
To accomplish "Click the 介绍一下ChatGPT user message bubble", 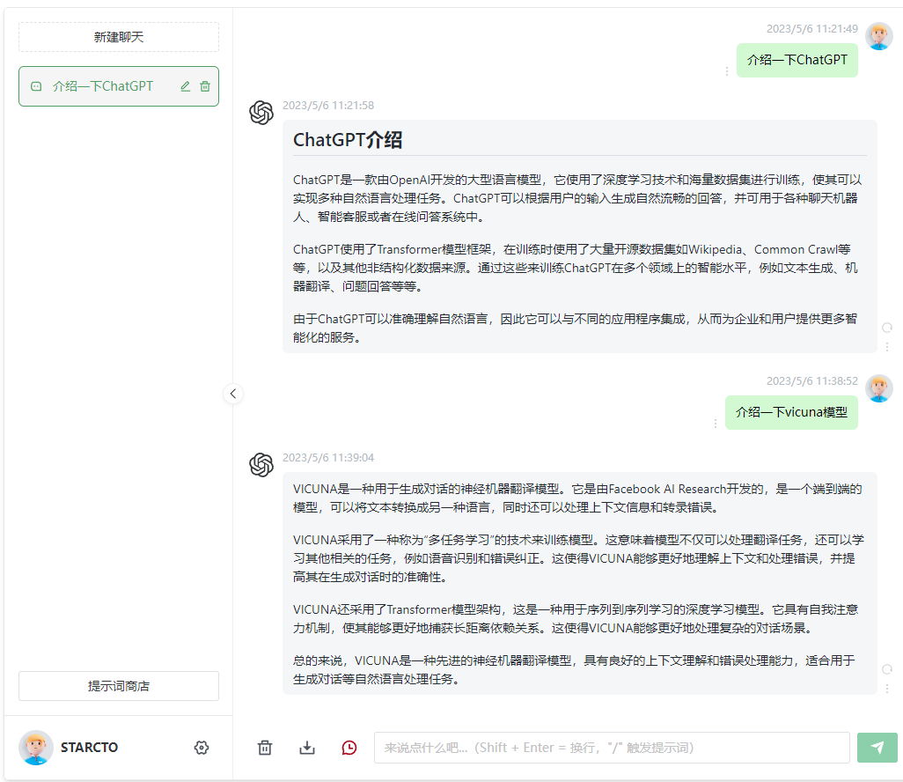I will coord(797,60).
